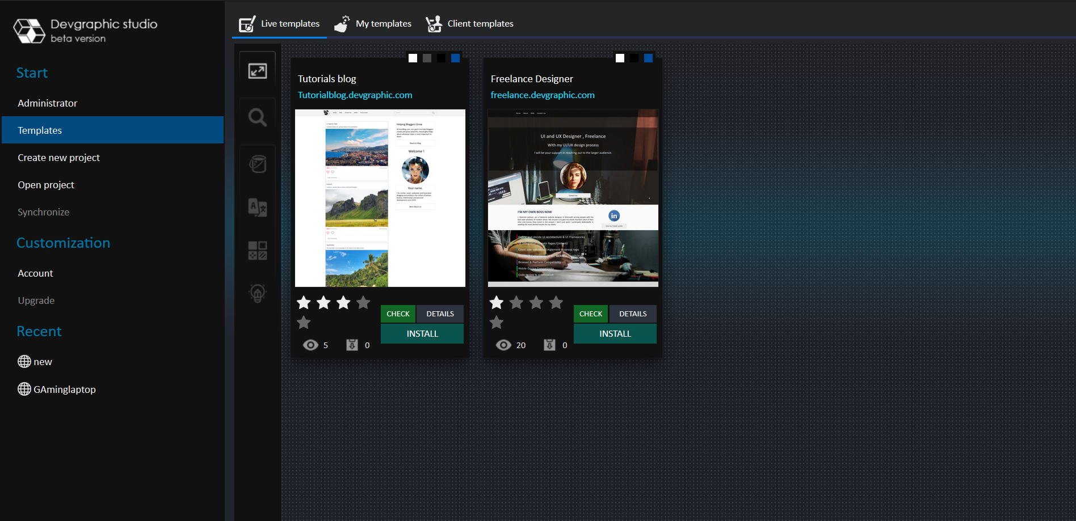
Task: Rate Tutorials blog two stars
Action: coord(323,303)
